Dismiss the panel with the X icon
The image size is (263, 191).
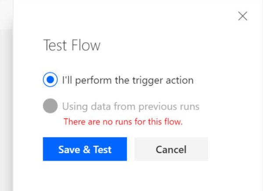coord(242,17)
